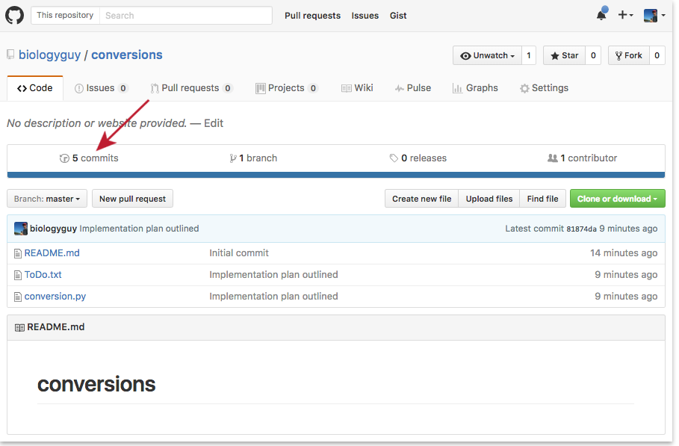Click the blue language bar
The width and height of the screenshot is (679, 446).
click(336, 175)
